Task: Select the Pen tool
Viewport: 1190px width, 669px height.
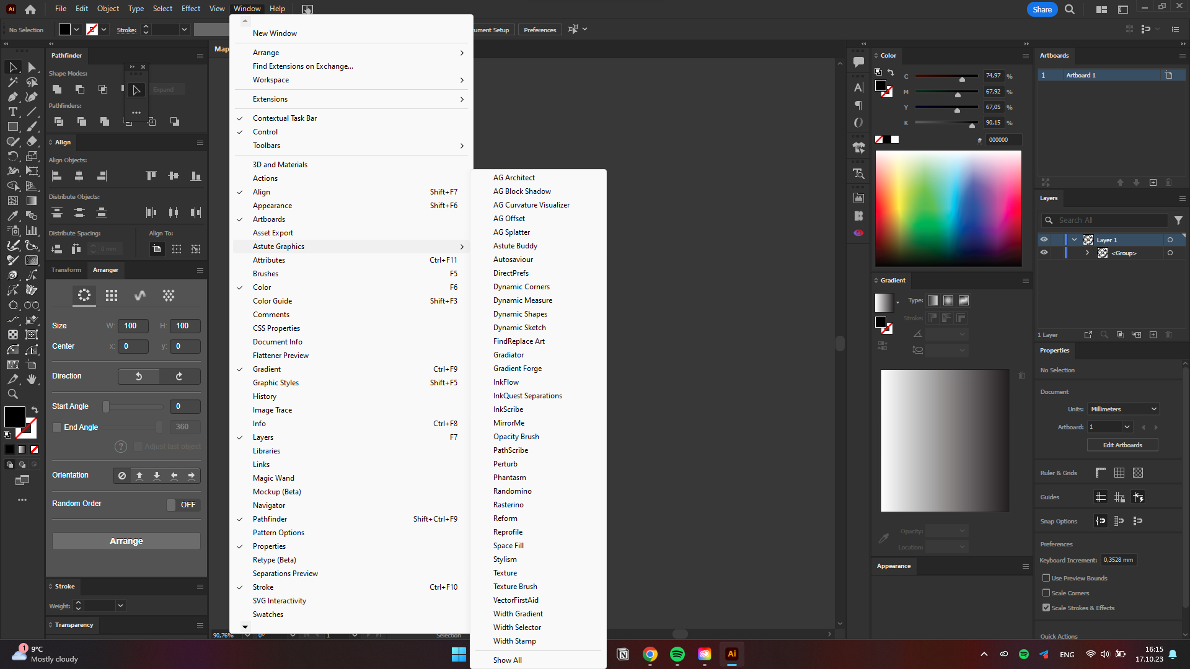Action: click(x=13, y=97)
